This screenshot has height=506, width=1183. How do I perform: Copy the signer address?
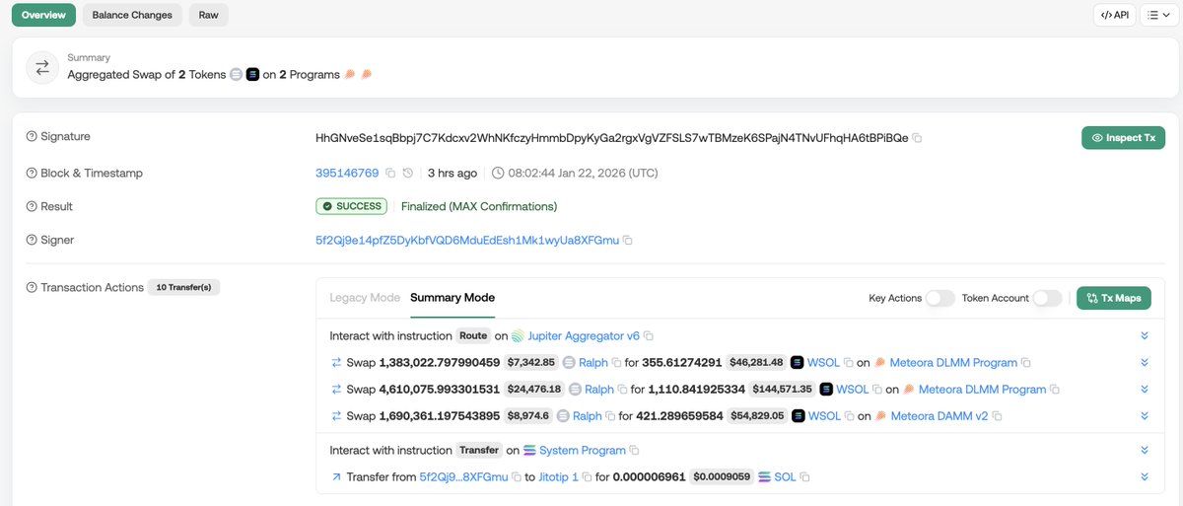pos(628,241)
